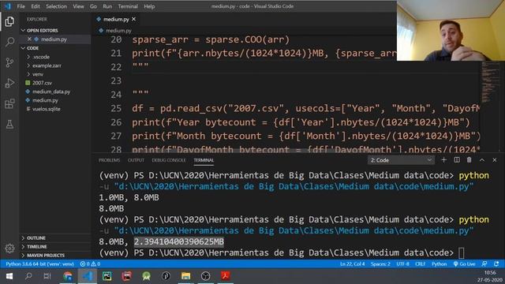Open the Extensions view
Viewport: 505px width, 284px height.
[9, 103]
